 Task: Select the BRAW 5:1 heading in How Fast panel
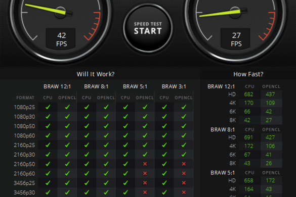[223, 173]
